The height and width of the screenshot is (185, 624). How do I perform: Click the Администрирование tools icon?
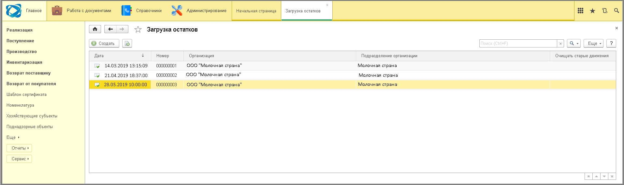tap(177, 10)
